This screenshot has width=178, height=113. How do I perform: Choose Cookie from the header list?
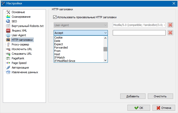59,37
